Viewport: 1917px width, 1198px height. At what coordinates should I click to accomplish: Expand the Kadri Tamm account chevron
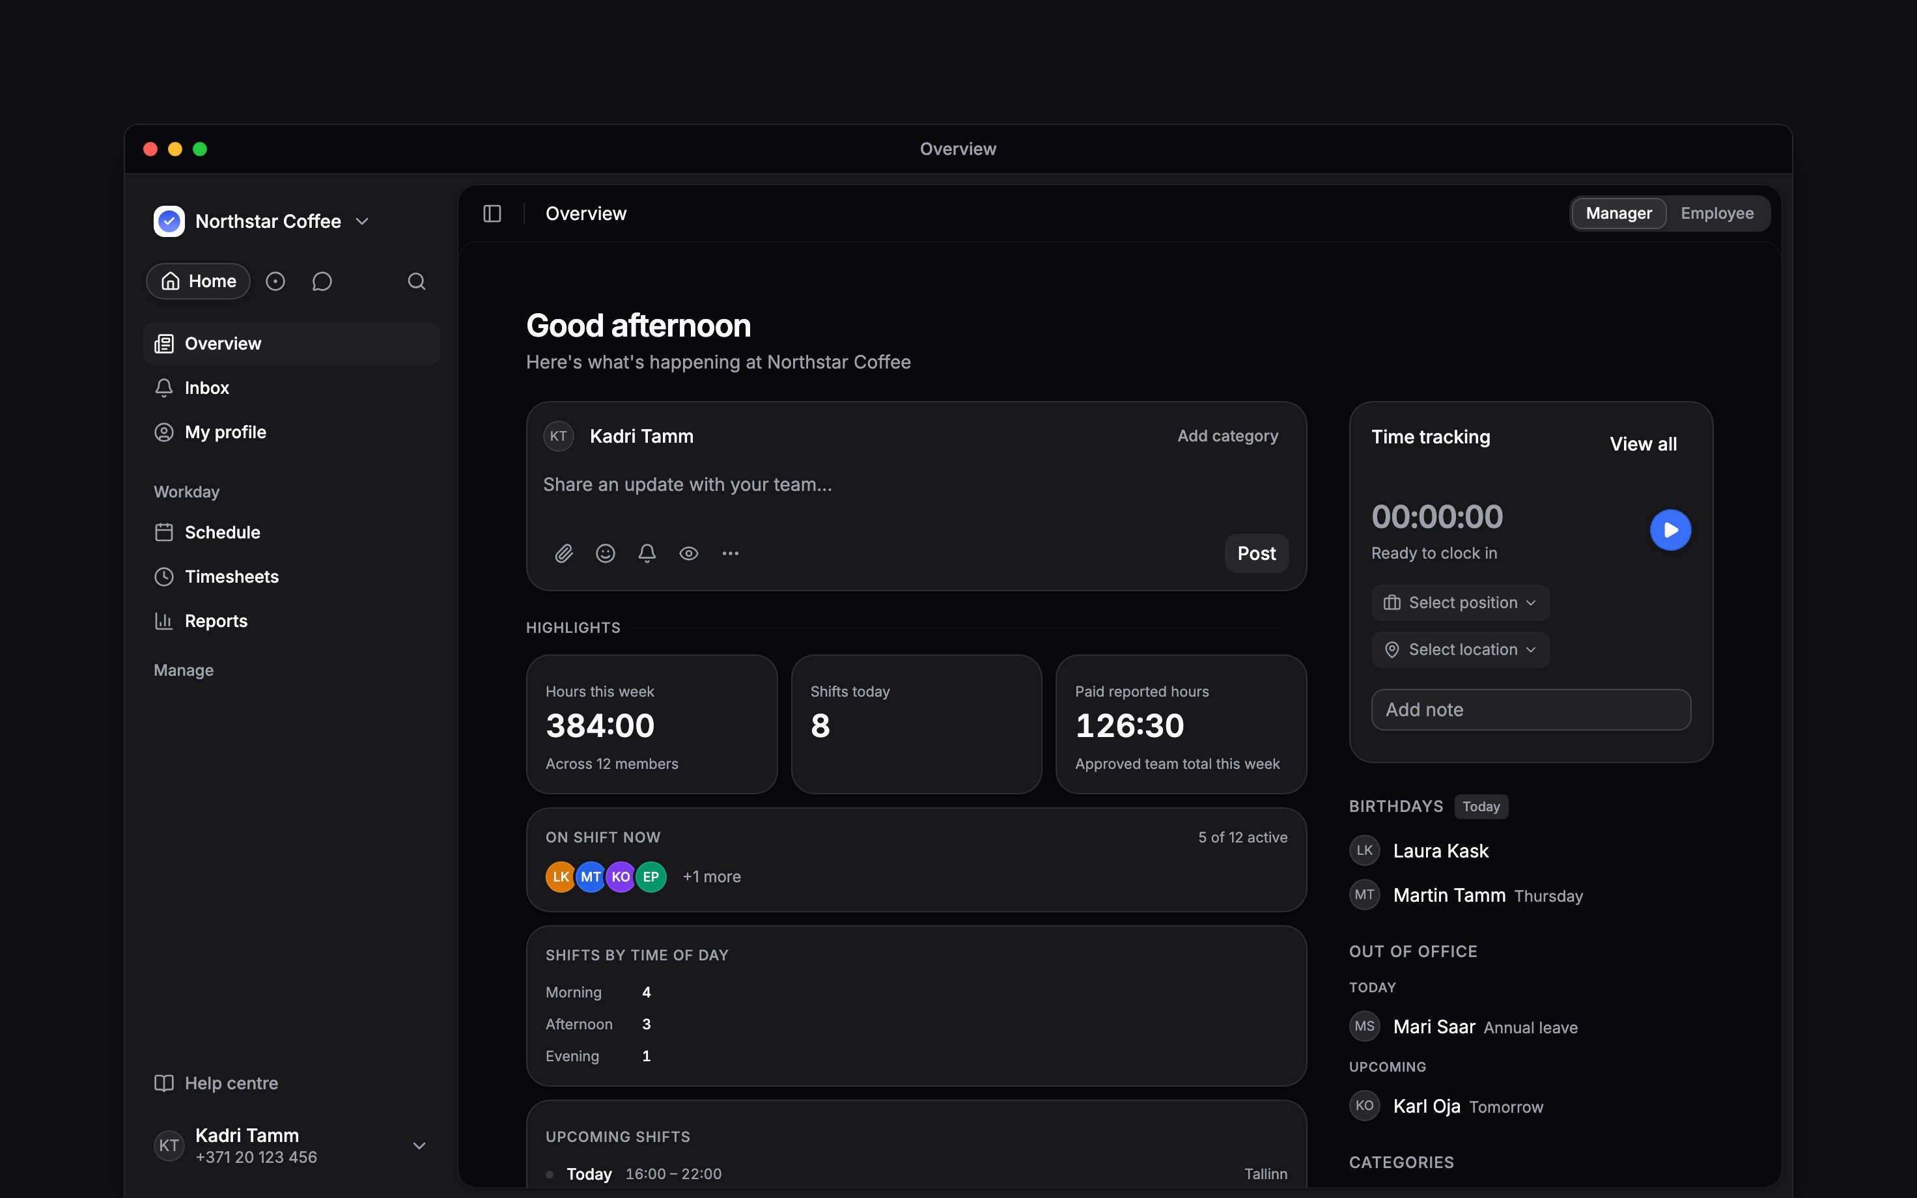click(x=420, y=1146)
